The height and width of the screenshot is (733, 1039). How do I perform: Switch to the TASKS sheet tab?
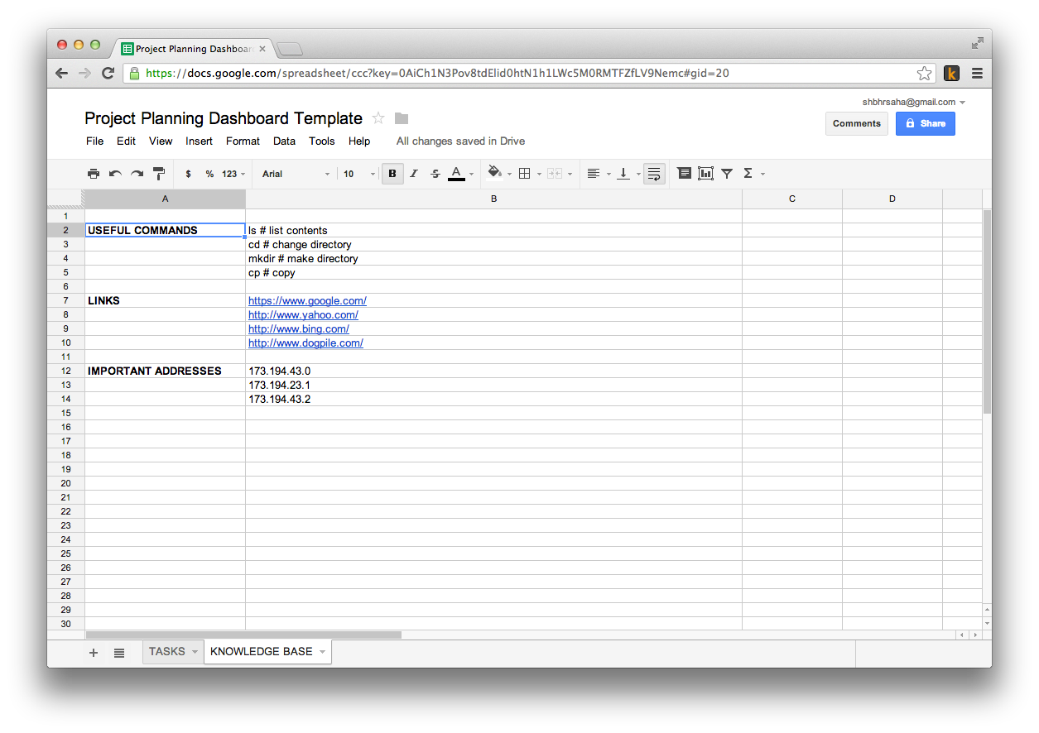[x=167, y=652]
